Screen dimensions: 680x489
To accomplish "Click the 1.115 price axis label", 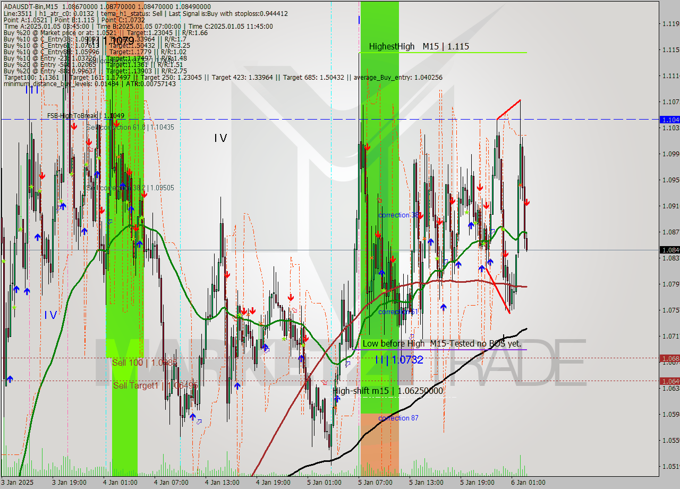I will coord(670,49).
